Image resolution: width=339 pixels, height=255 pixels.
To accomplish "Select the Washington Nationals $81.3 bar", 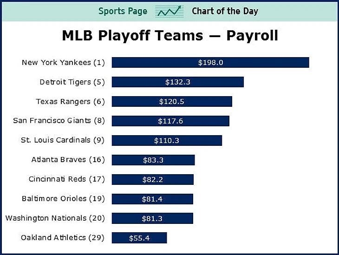I will 152,218.
